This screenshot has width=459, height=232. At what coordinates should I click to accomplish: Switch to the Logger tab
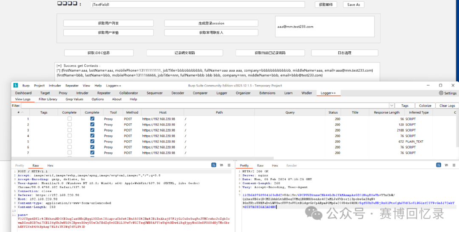click(x=221, y=93)
